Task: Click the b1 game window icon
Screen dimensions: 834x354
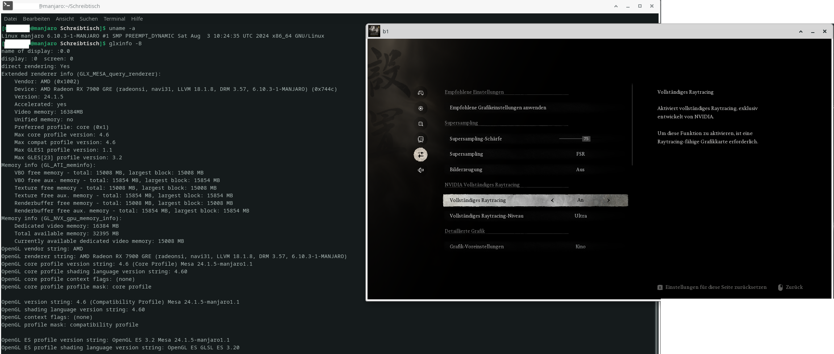Action: click(374, 31)
